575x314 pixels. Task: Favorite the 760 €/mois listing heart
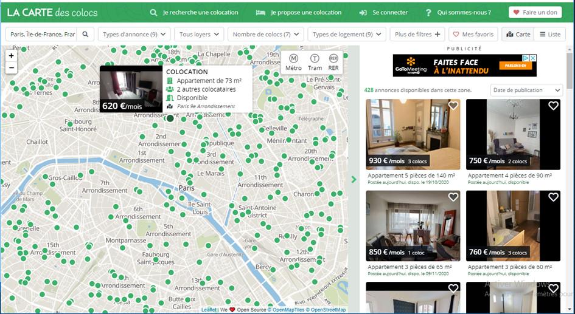(553, 197)
